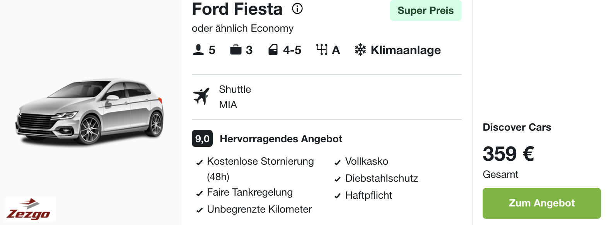This screenshot has width=611, height=225.
Task: Click the 359 € total price
Action: point(509,154)
